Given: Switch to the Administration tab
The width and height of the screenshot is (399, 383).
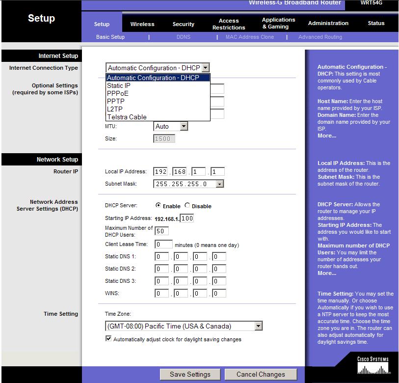Looking at the screenshot, I should click(x=328, y=23).
